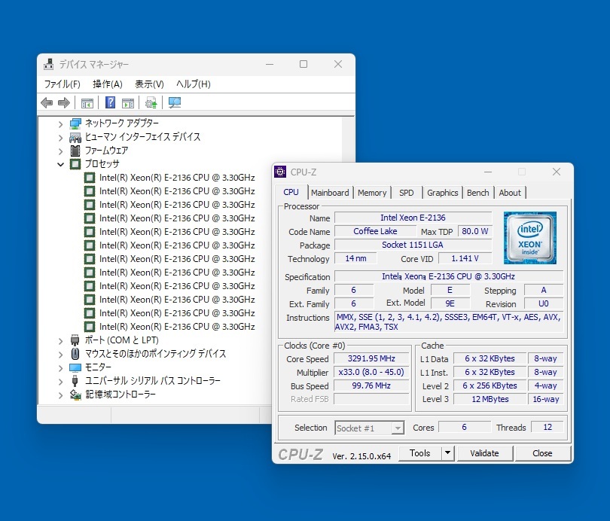Click the ポート (COM と LPT) connector icon

click(75, 340)
